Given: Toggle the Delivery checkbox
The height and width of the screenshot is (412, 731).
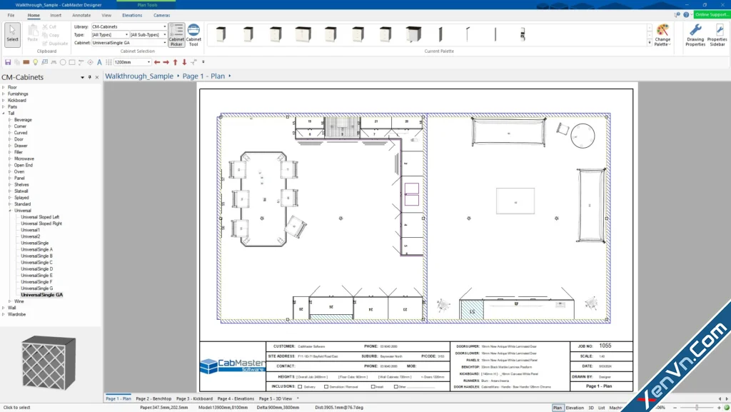Looking at the screenshot, I should 300,386.
